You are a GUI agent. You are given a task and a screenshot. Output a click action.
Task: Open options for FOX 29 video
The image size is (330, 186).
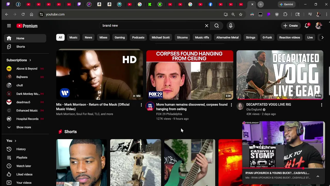(231, 105)
